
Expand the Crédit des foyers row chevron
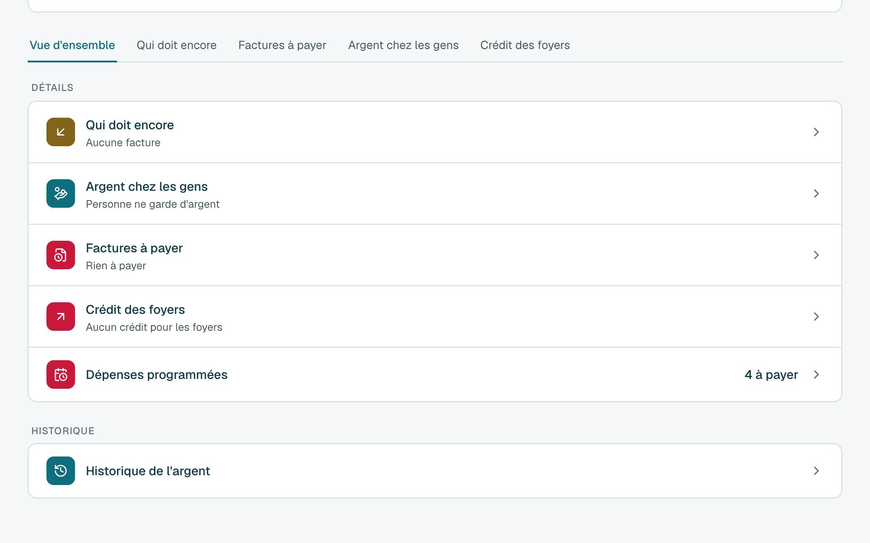[x=816, y=317]
